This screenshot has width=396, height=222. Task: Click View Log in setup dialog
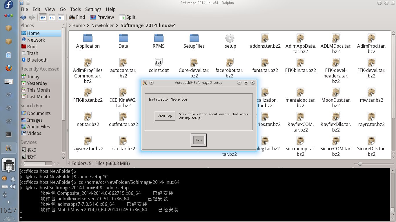tap(165, 116)
